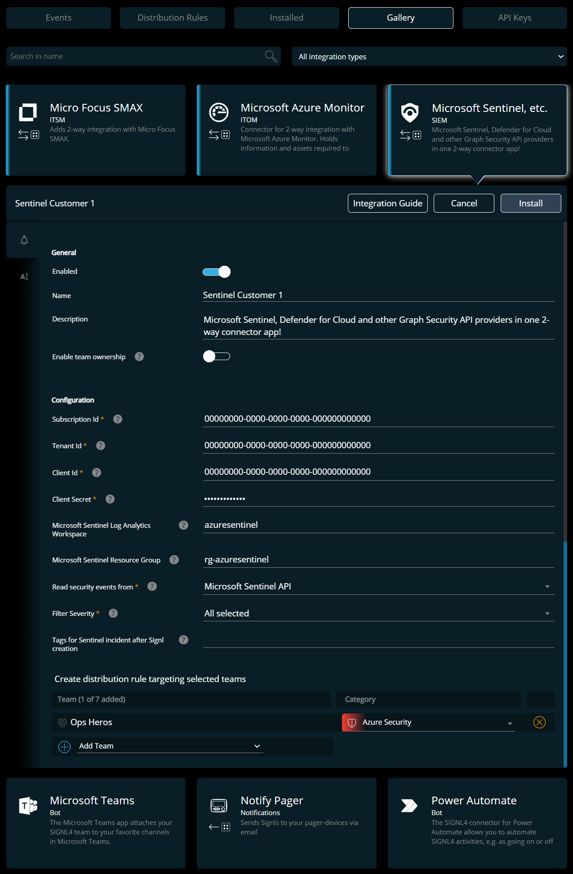
Task: Click the notification bell sidebar icon
Action: pos(24,240)
